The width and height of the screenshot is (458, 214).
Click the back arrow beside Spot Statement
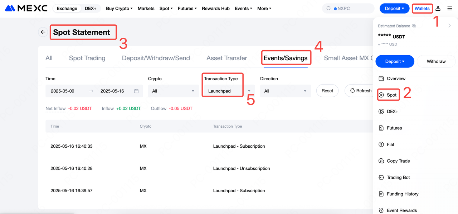pos(43,32)
